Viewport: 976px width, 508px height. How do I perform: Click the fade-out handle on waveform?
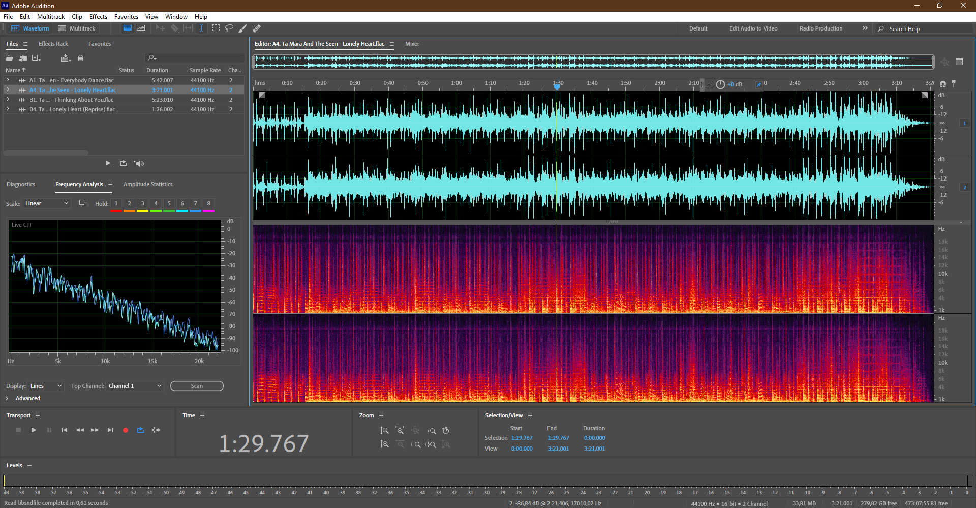pyautogui.click(x=925, y=95)
